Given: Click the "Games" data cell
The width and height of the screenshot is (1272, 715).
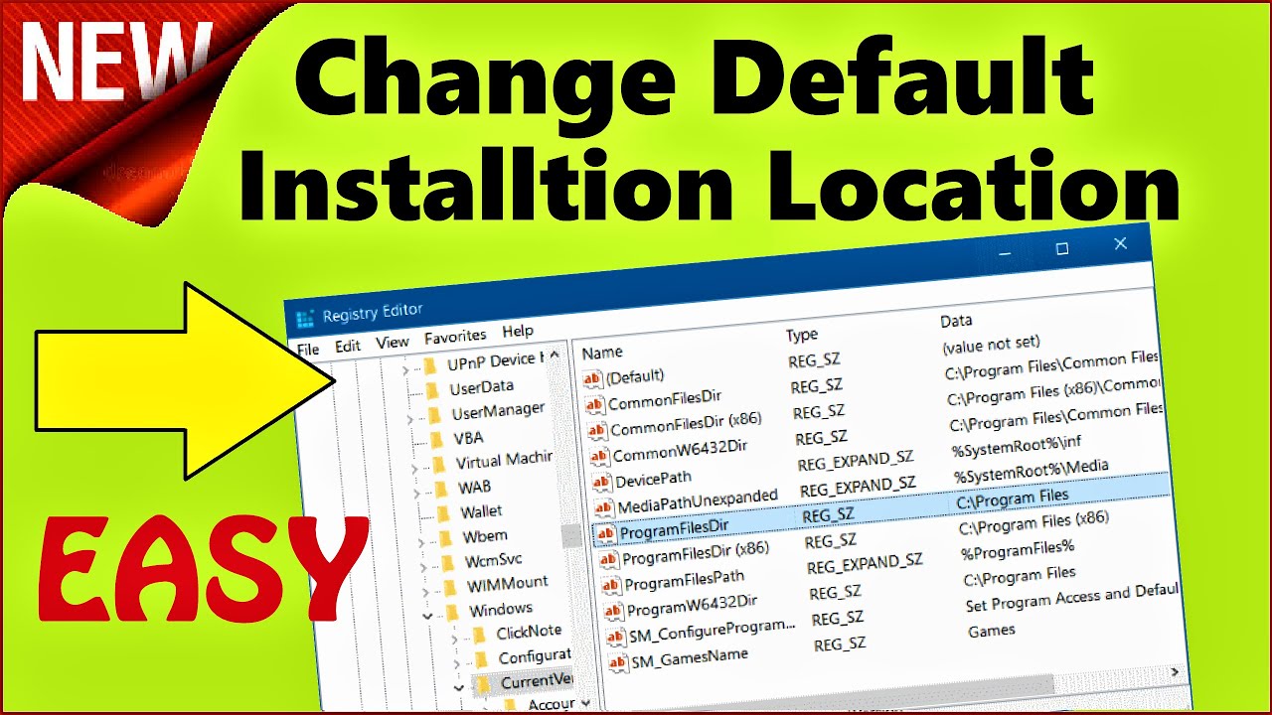Looking at the screenshot, I should click(x=992, y=631).
